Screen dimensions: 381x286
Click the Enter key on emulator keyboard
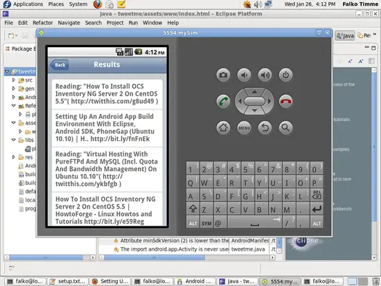[317, 208]
